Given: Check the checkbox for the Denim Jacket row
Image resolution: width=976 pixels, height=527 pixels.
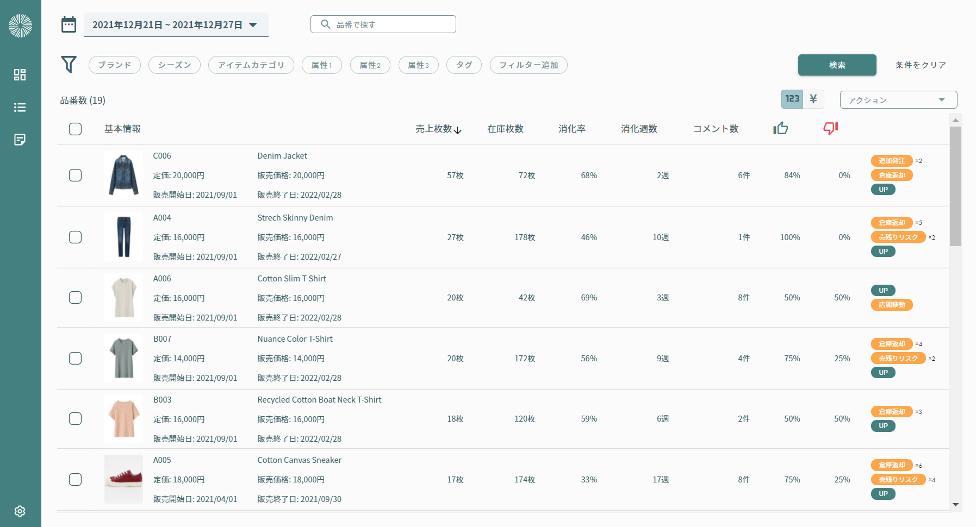Looking at the screenshot, I should coord(76,175).
